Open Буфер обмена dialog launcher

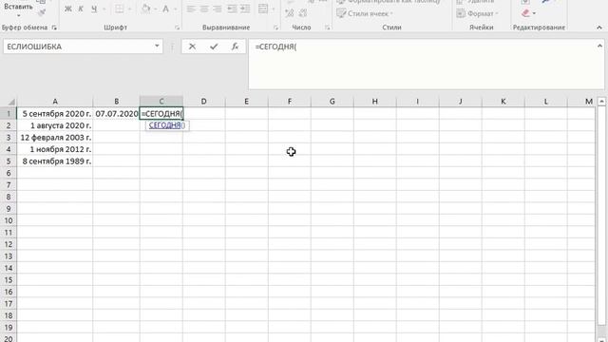point(54,28)
